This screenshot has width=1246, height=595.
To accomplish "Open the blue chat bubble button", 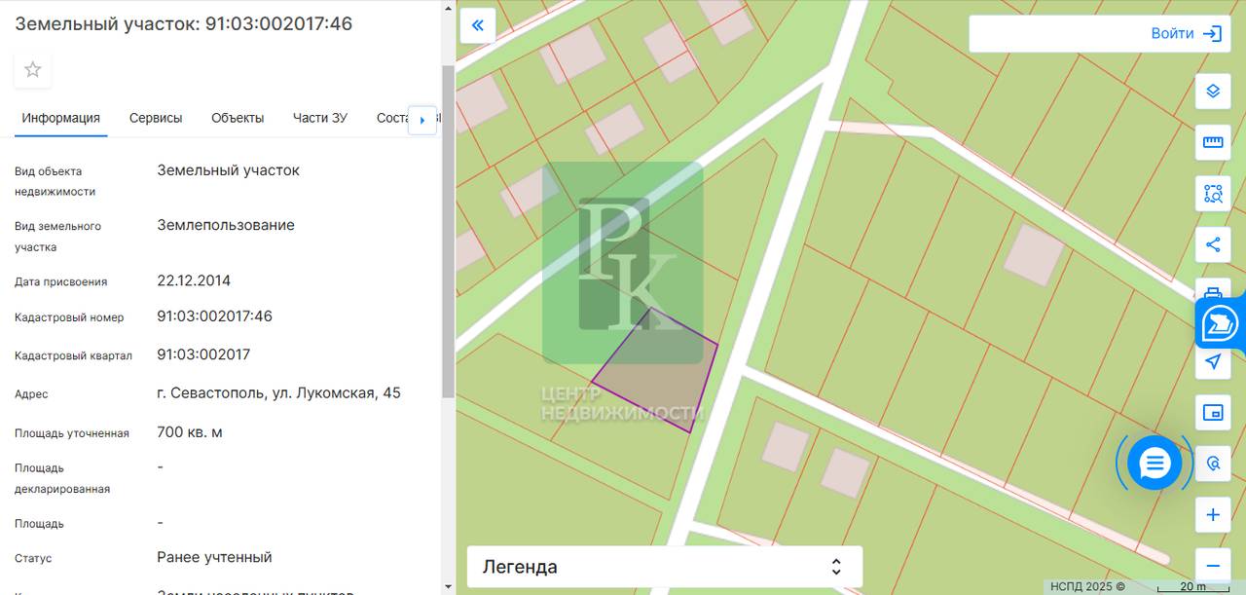I will click(x=1154, y=463).
